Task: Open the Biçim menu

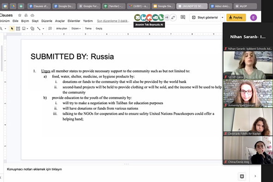Action: (25, 21)
